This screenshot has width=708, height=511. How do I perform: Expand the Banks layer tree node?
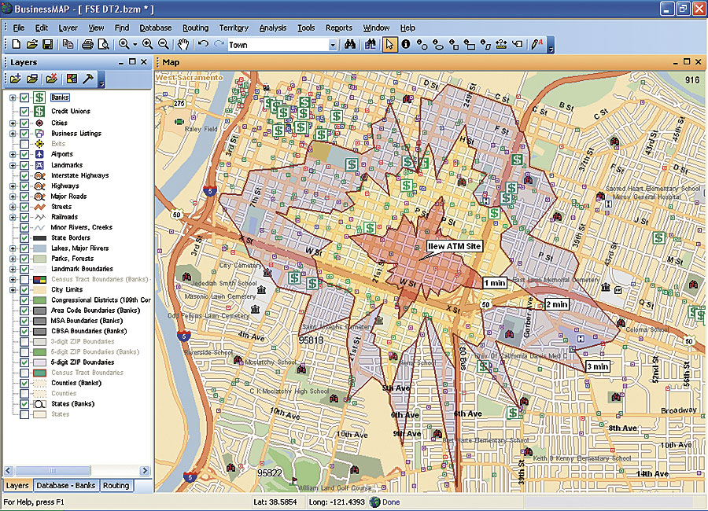pyautogui.click(x=13, y=98)
